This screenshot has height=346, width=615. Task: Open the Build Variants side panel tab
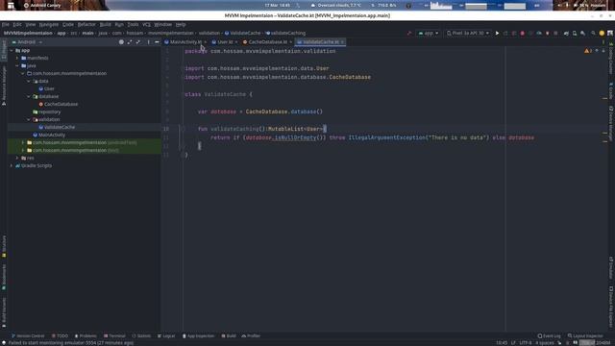coord(4,312)
